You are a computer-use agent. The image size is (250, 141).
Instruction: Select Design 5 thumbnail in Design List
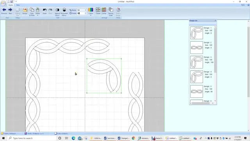[196, 91]
